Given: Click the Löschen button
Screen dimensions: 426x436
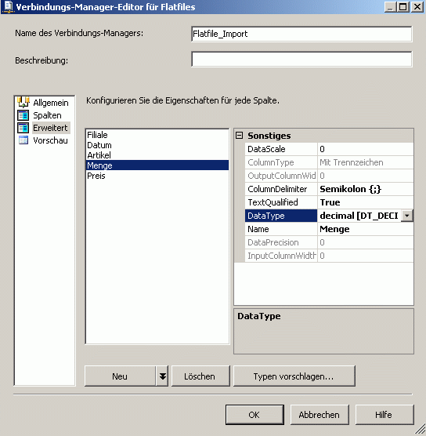Looking at the screenshot, I should (200, 376).
